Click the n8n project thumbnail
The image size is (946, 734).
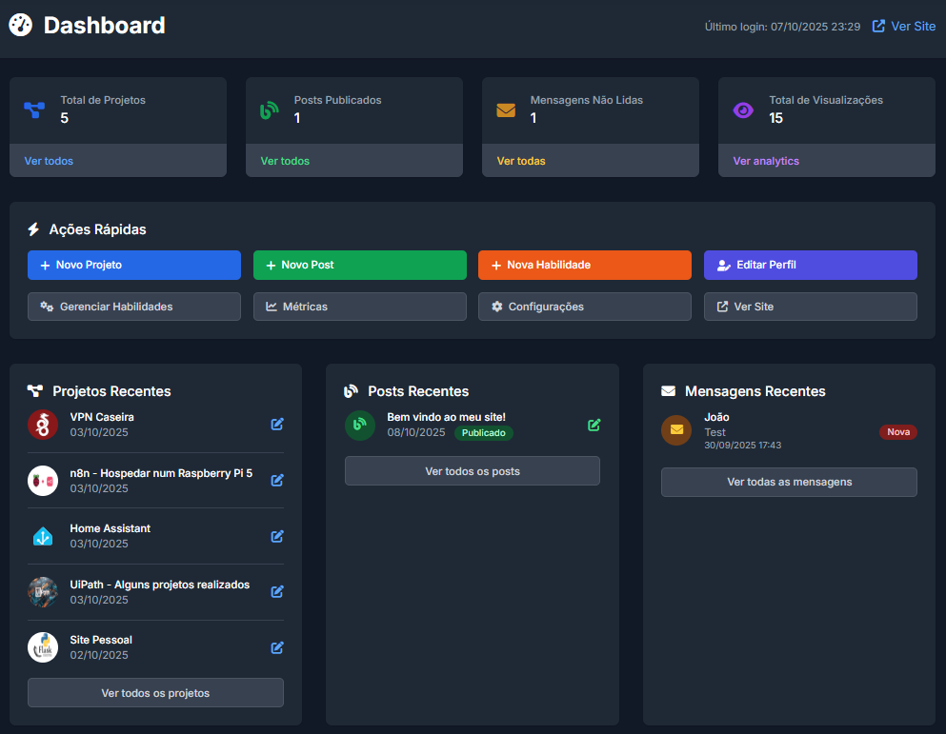click(x=43, y=481)
